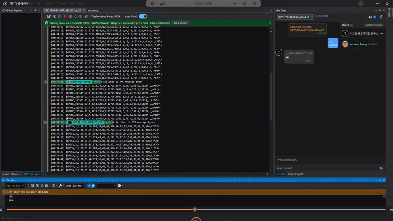Click the search list icon in Text Sender toolbar
This screenshot has height=221, width=393.
click(x=37, y=186)
